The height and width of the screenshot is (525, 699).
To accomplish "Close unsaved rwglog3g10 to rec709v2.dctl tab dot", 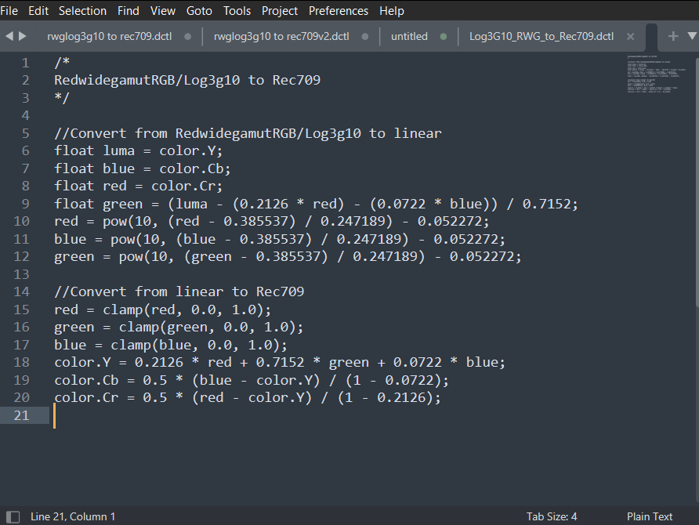I will tap(365, 37).
